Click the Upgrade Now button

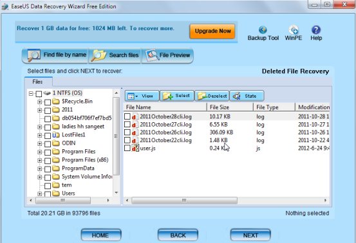(x=212, y=31)
